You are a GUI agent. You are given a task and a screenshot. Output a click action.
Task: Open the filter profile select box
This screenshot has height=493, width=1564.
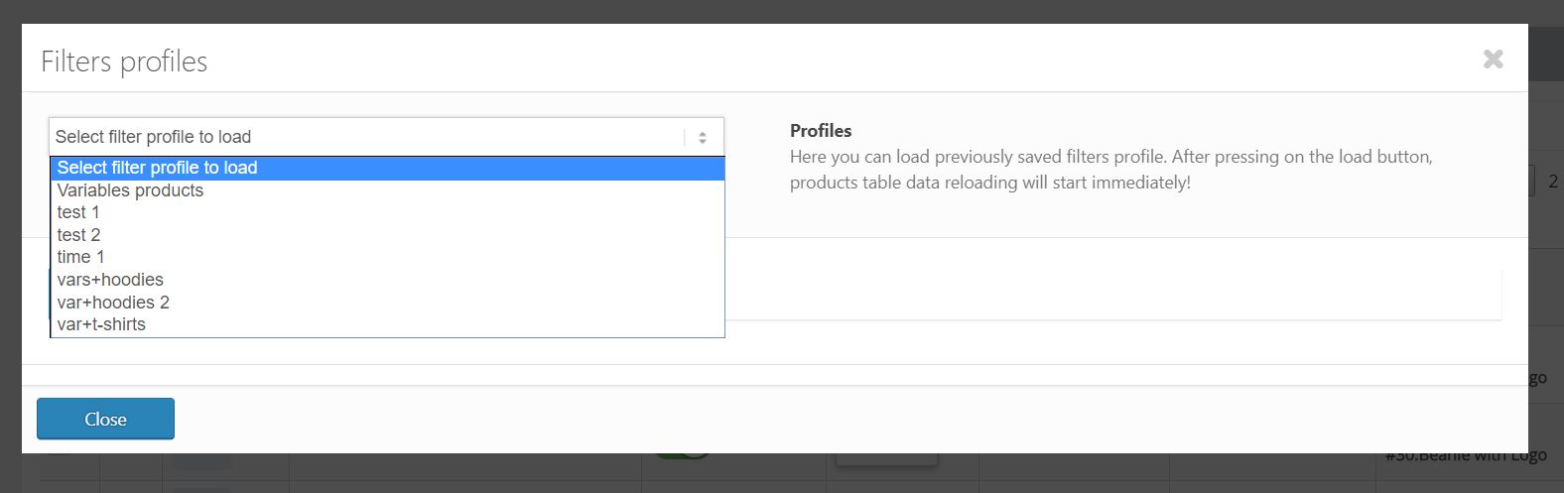[367, 137]
